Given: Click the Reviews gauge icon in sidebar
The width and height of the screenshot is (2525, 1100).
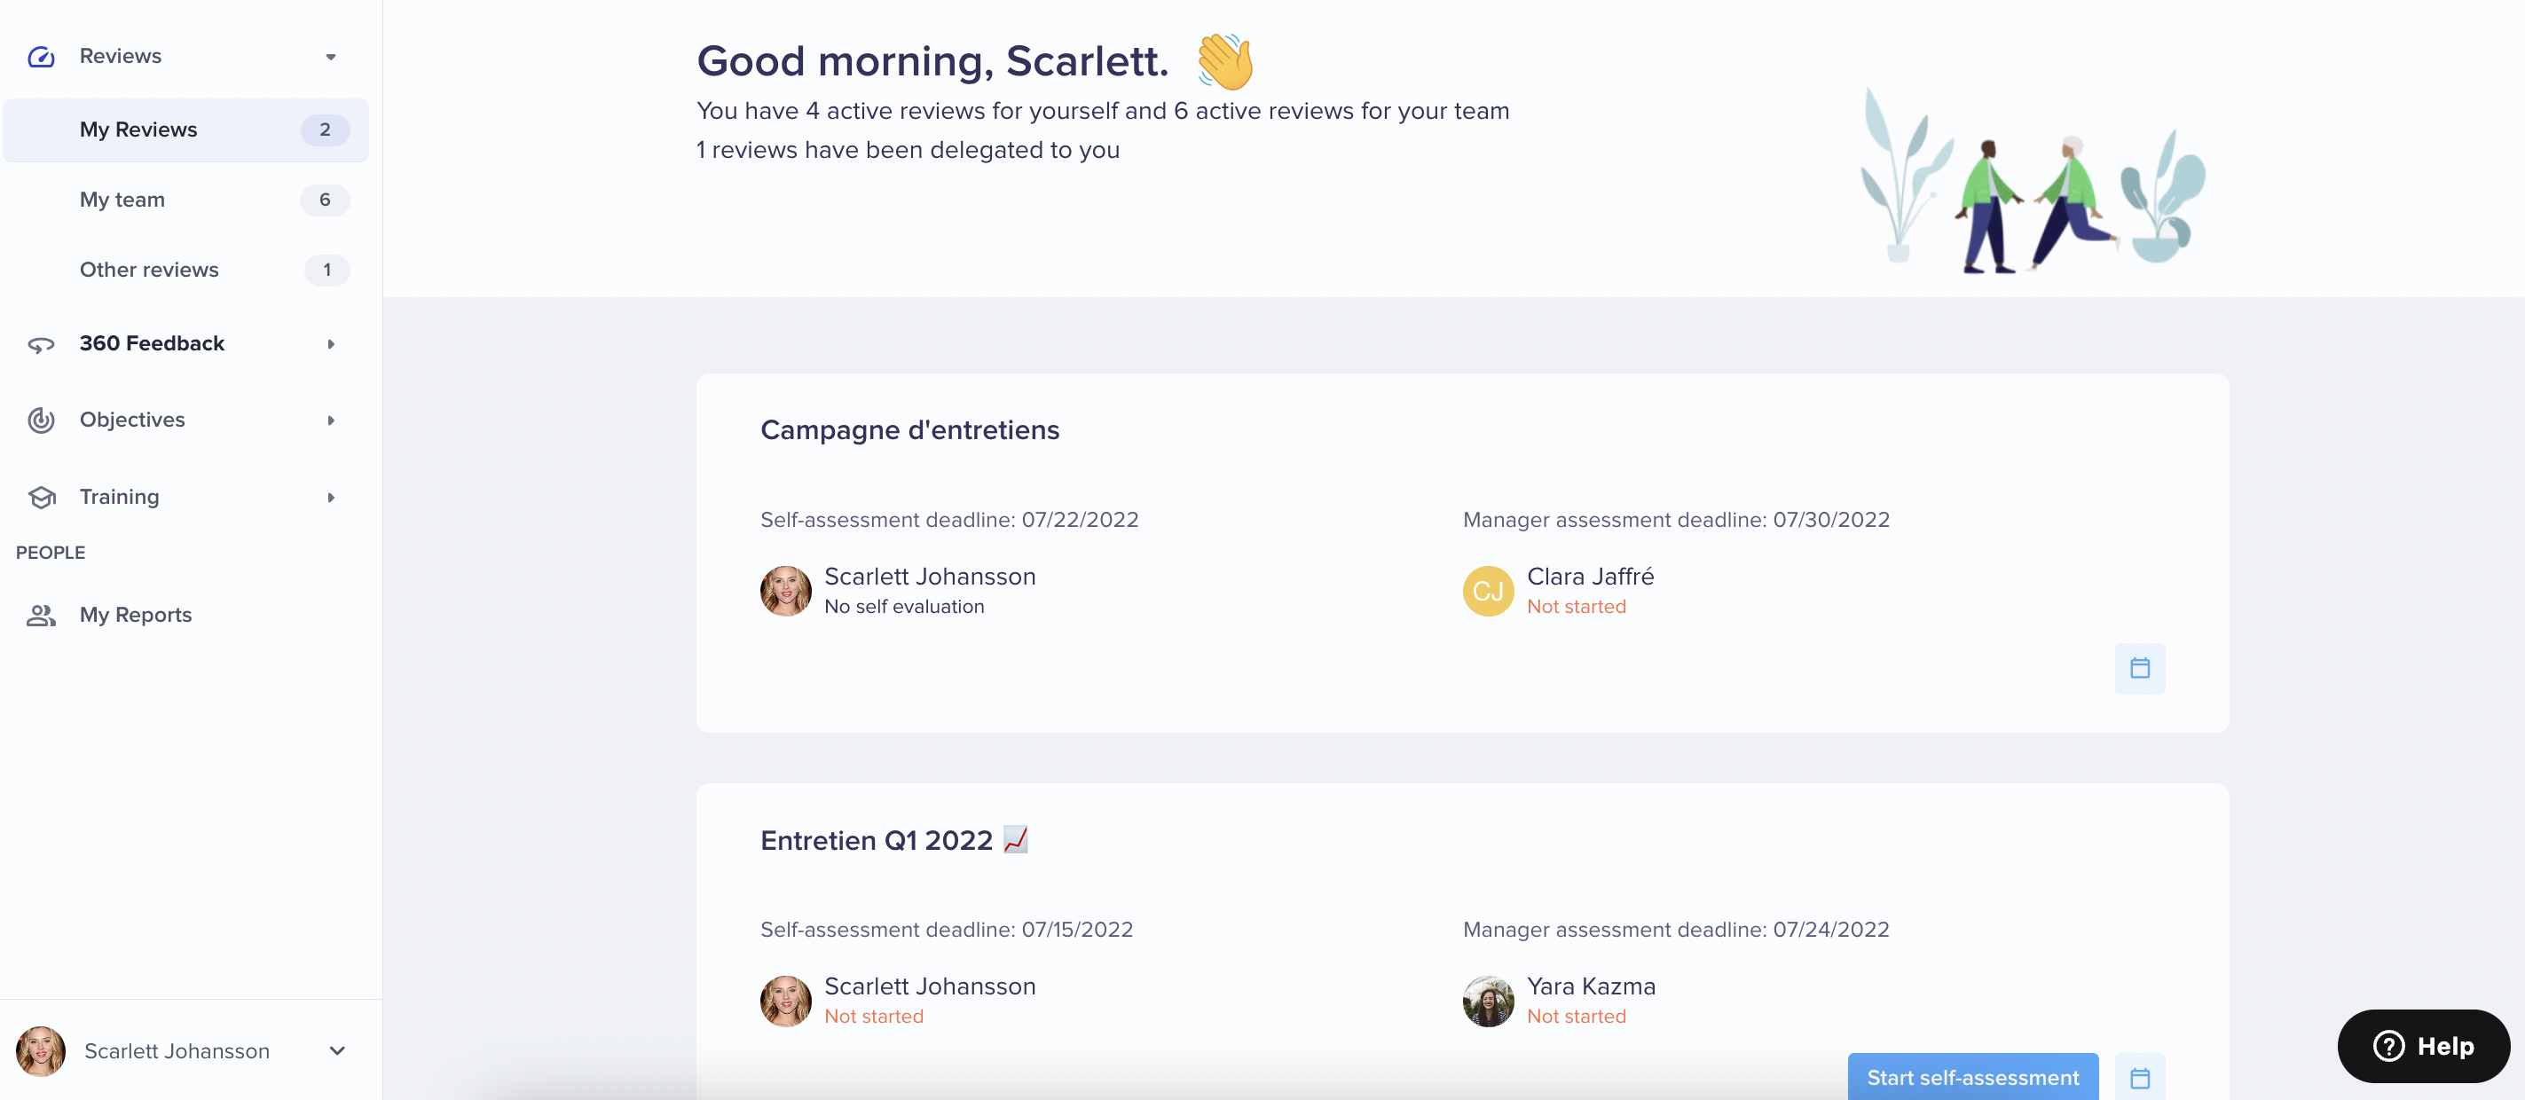Looking at the screenshot, I should (x=41, y=57).
